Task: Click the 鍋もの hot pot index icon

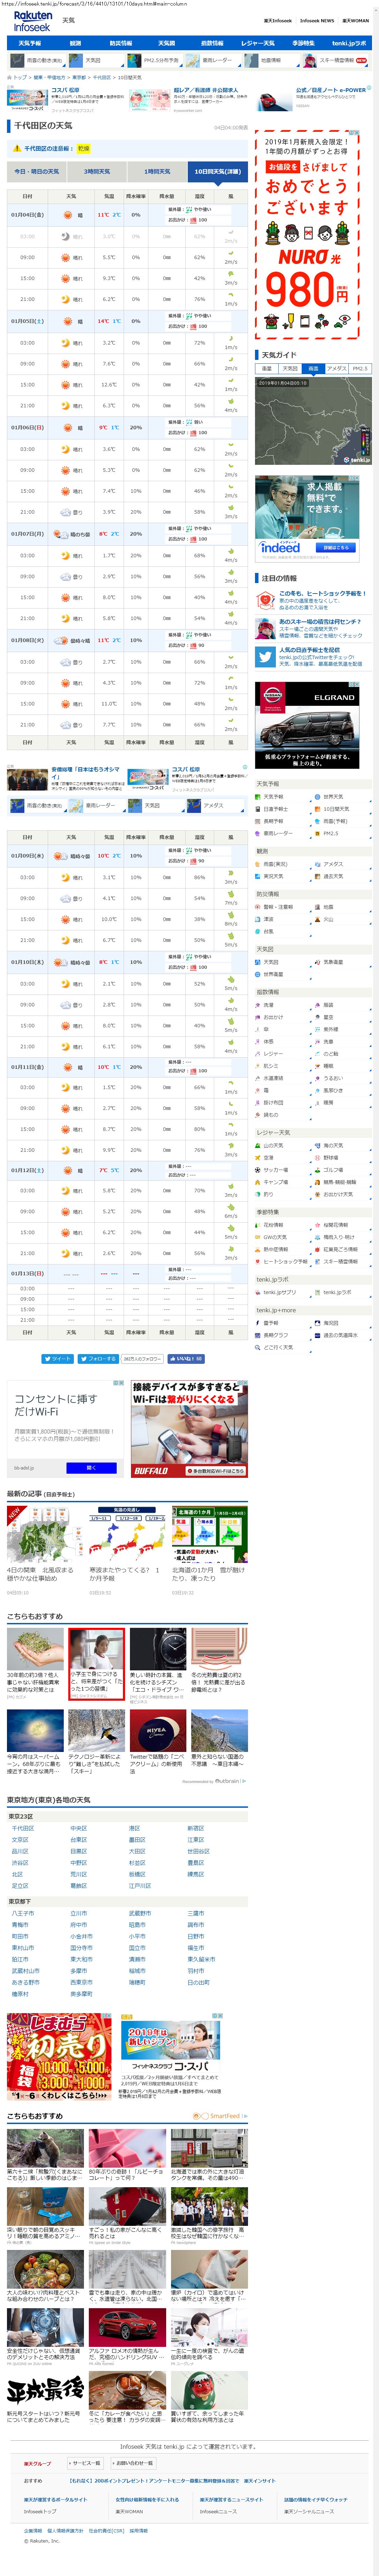Action: [x=258, y=1114]
